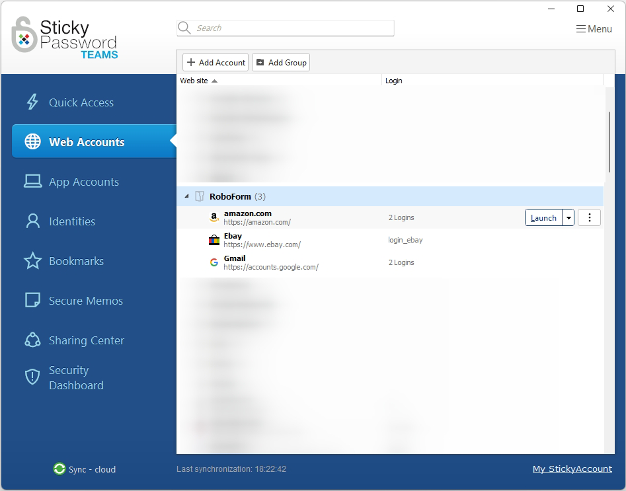Collapse the RoboForm group
Screen dimensions: 626x491
pos(186,196)
